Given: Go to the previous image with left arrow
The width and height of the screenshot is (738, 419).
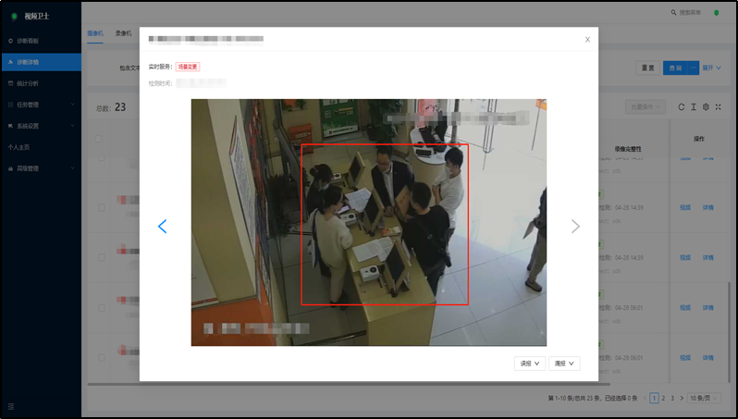Looking at the screenshot, I should [x=163, y=227].
